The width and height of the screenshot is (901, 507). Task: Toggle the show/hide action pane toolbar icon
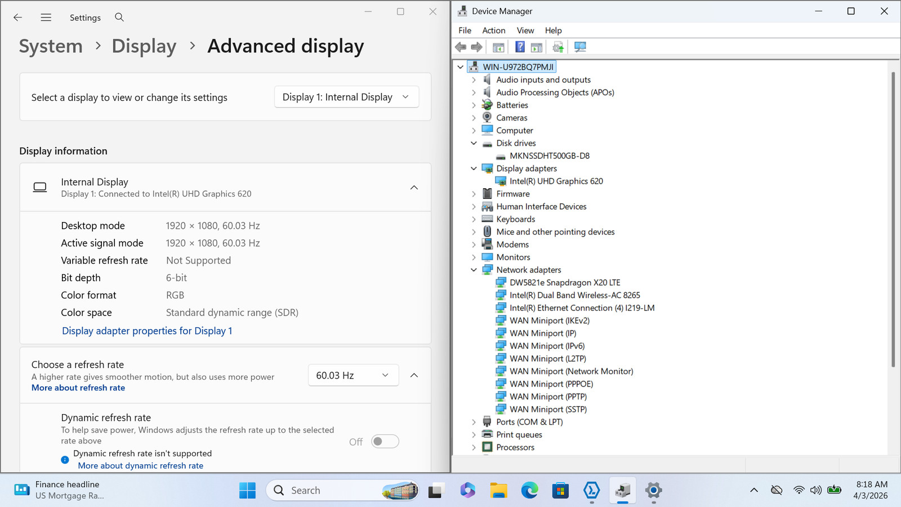pos(537,47)
